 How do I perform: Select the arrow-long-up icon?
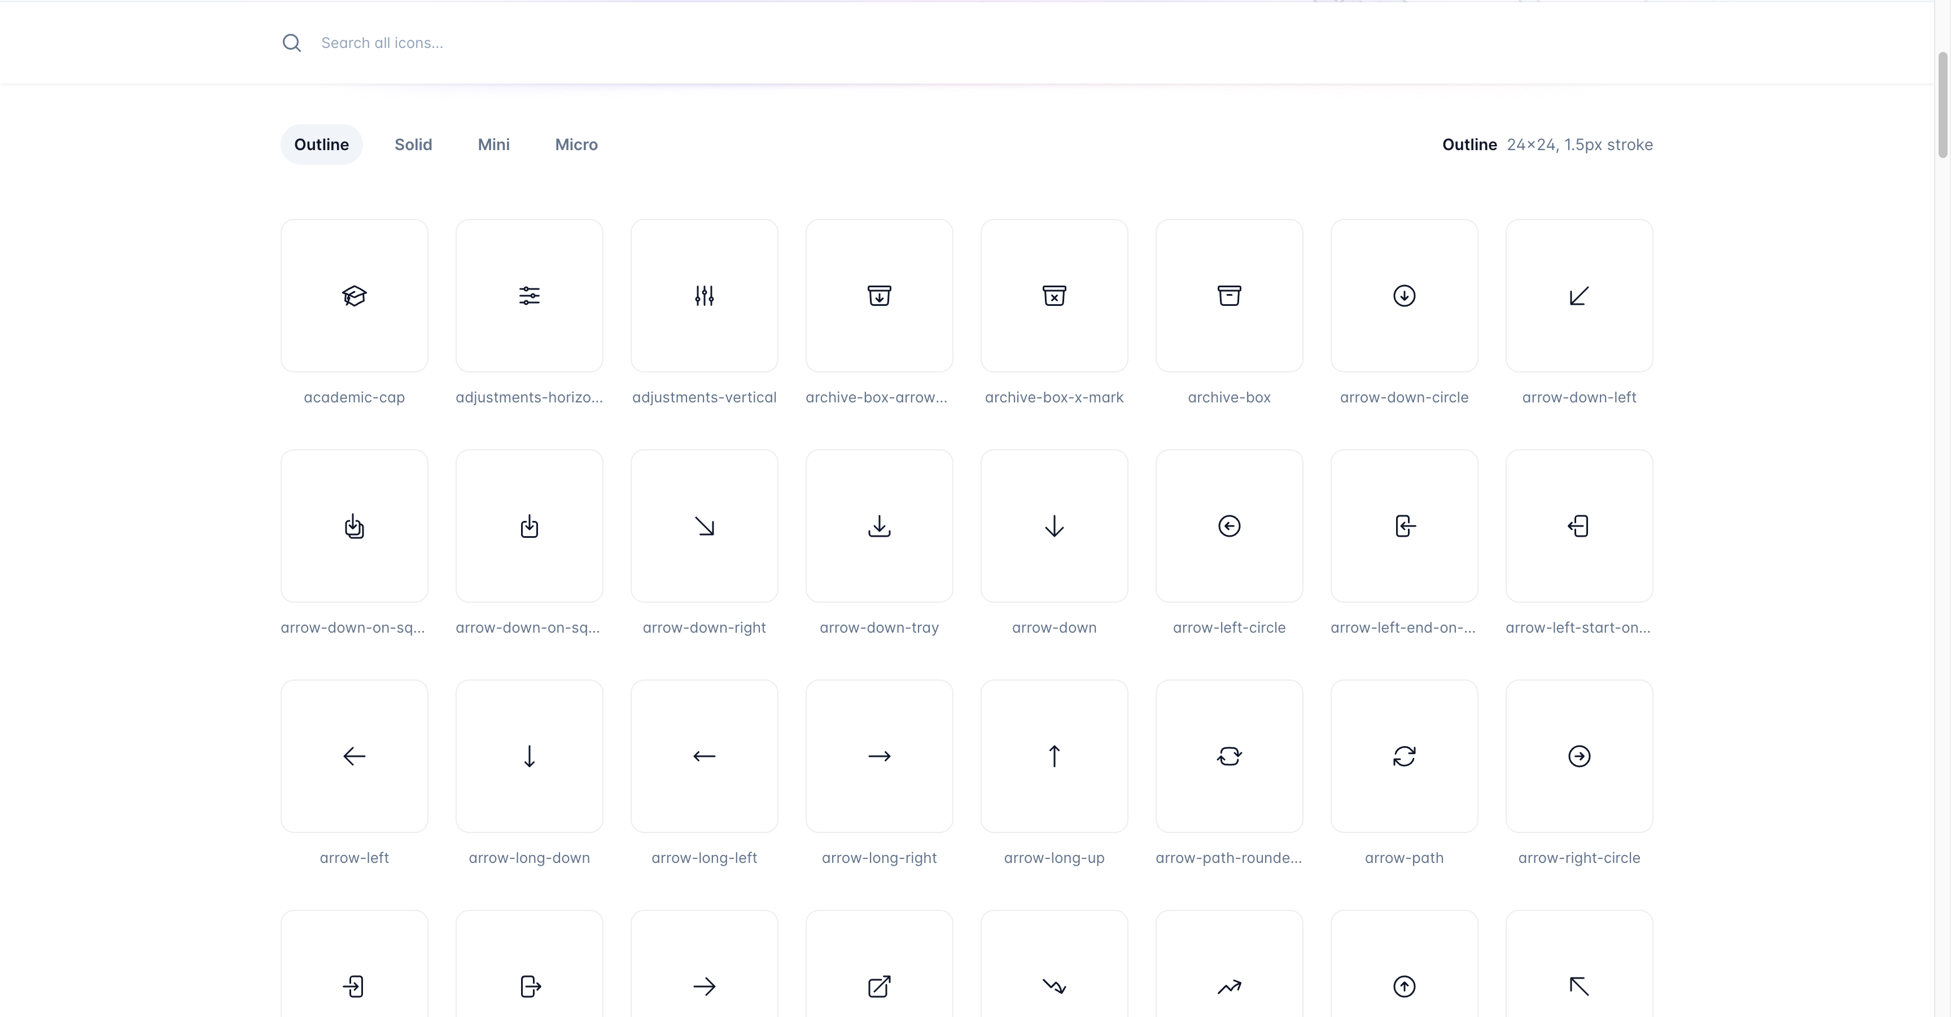[x=1055, y=756]
